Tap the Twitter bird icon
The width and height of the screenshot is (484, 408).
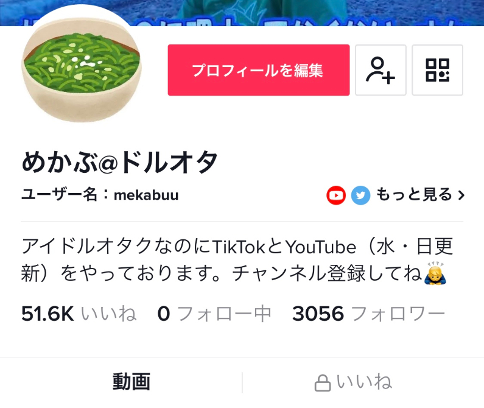(x=360, y=195)
